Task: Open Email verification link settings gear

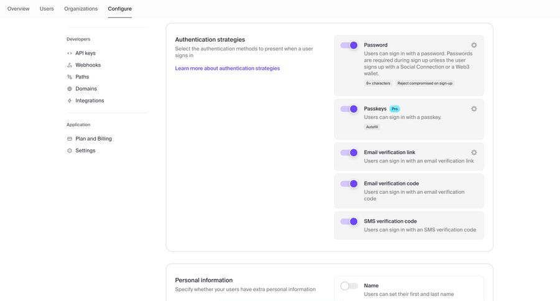Action: click(474, 152)
